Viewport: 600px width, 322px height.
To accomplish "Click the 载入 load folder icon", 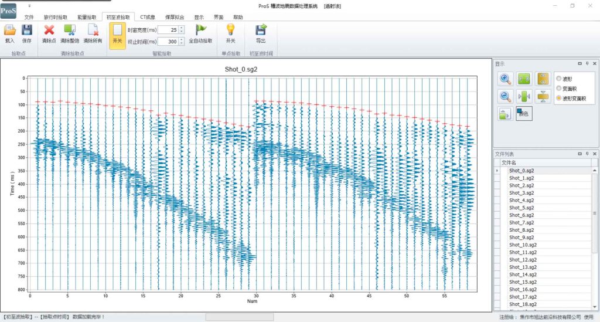I will point(10,30).
